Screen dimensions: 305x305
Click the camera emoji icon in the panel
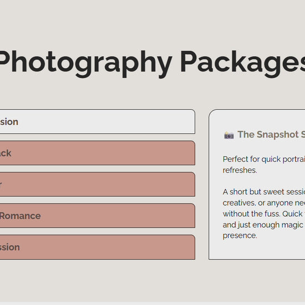click(x=229, y=135)
